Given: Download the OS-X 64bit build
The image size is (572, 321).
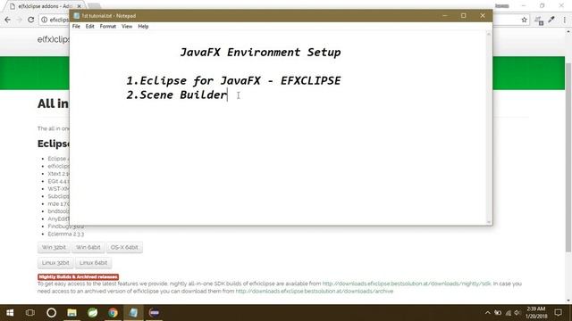Looking at the screenshot, I should (x=124, y=247).
